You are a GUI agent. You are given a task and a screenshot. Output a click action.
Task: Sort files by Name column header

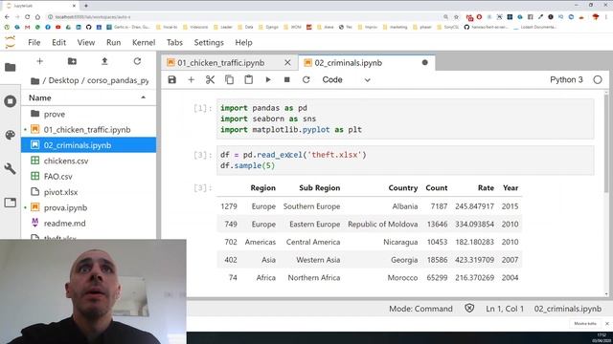[x=88, y=97]
